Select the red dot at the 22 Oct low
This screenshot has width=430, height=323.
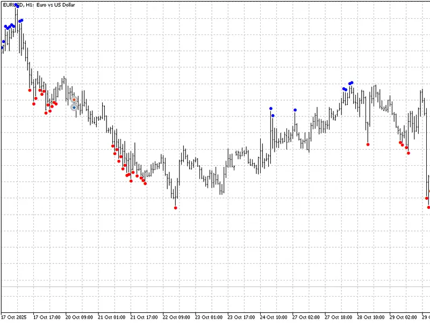[176, 208]
